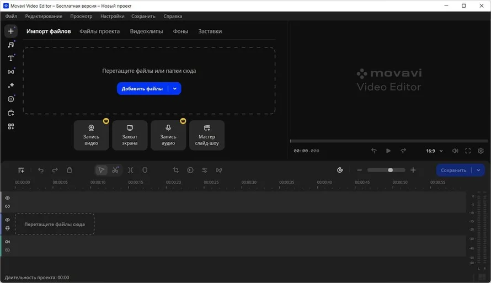
Task: Open the Sounds/Music sidebar section
Action: coord(10,45)
